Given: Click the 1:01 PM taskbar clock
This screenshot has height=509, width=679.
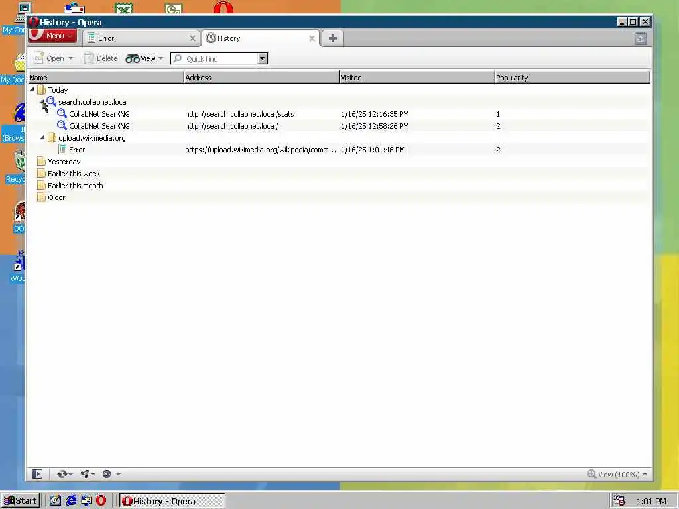Looking at the screenshot, I should tap(651, 502).
